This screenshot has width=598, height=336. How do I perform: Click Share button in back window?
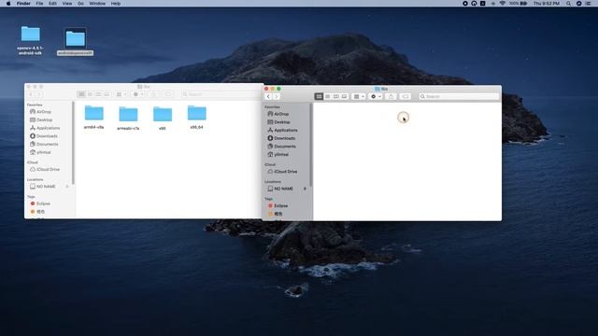pyautogui.click(x=153, y=94)
